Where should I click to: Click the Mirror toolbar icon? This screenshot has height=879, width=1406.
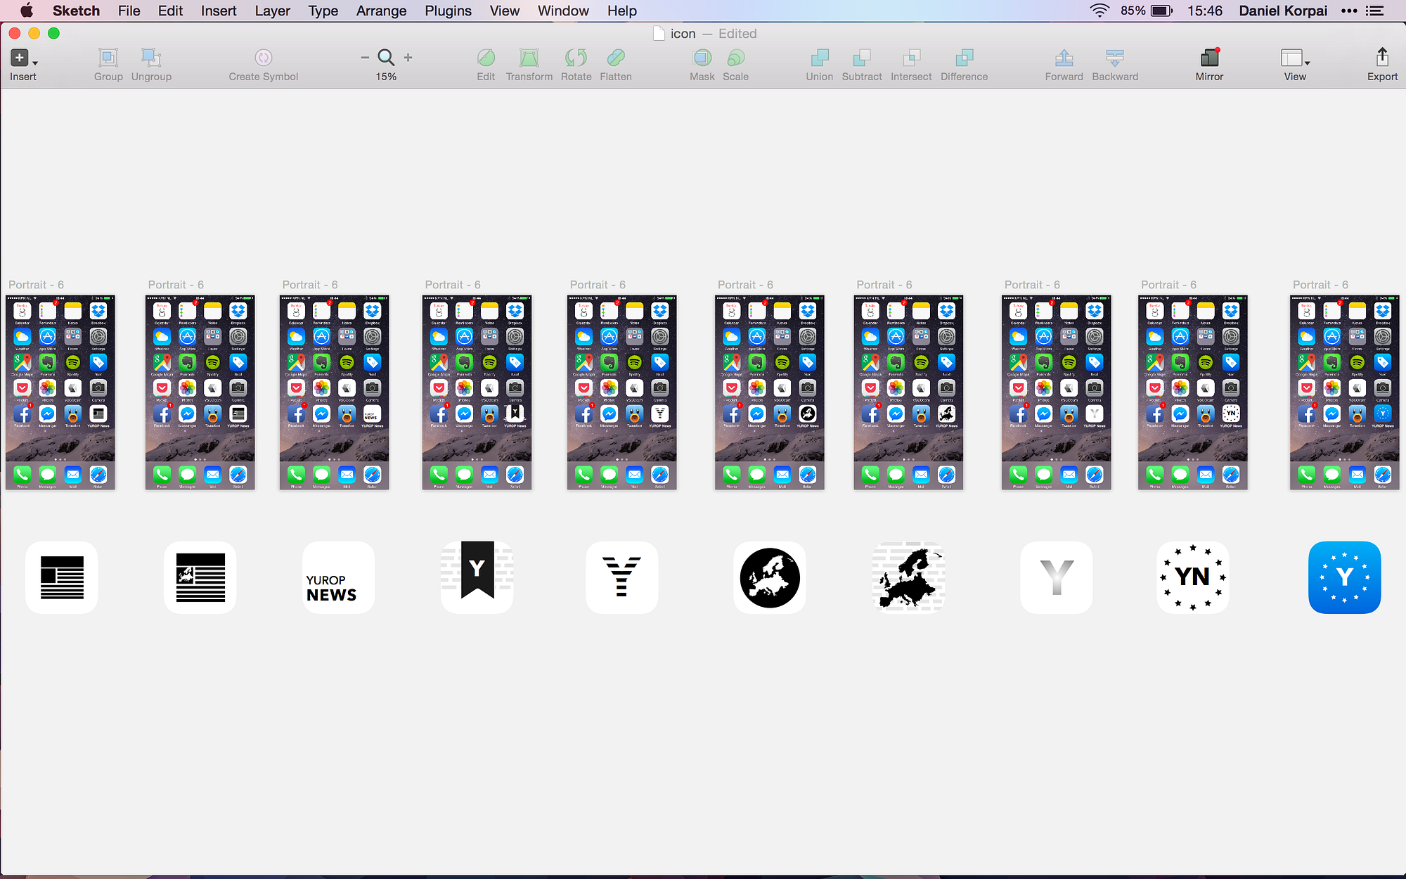pos(1209,58)
